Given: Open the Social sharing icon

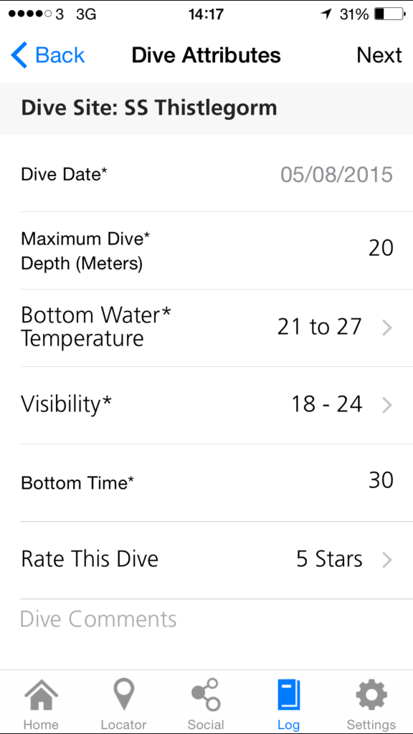Looking at the screenshot, I should coord(206,694).
